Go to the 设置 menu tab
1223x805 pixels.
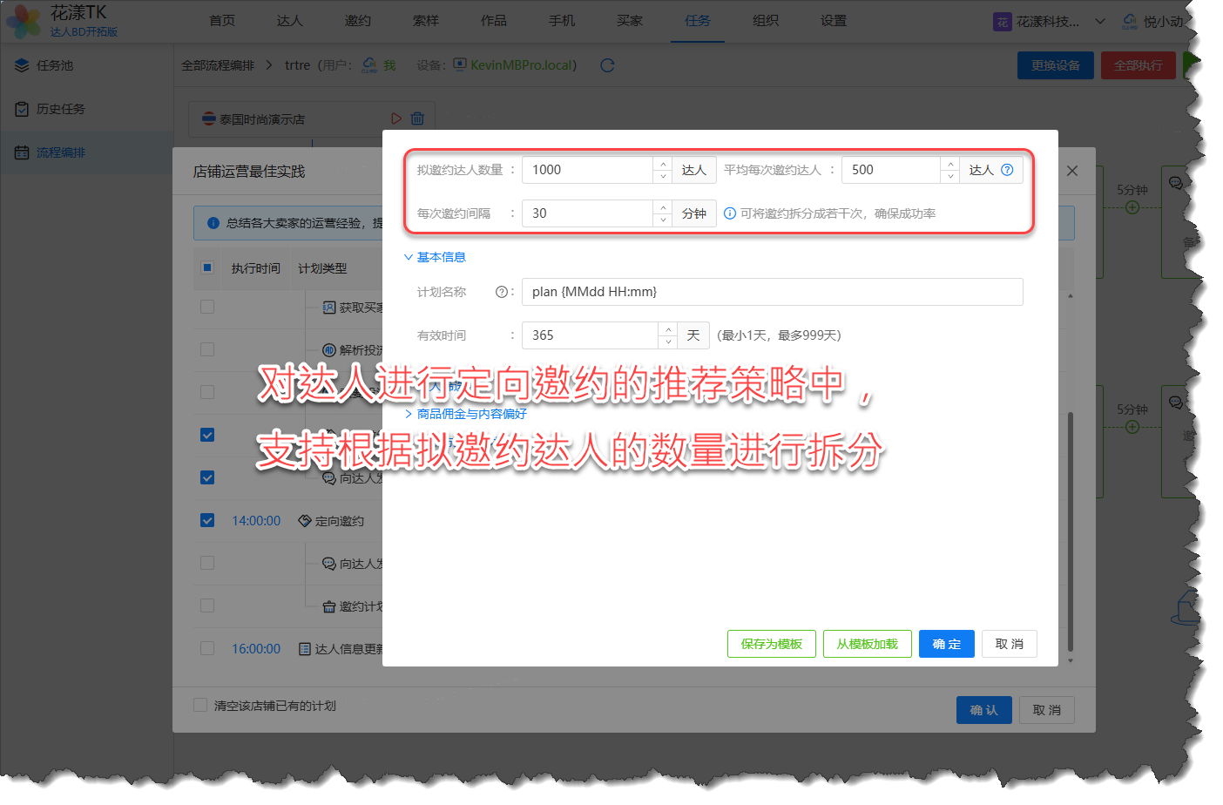pyautogui.click(x=833, y=21)
